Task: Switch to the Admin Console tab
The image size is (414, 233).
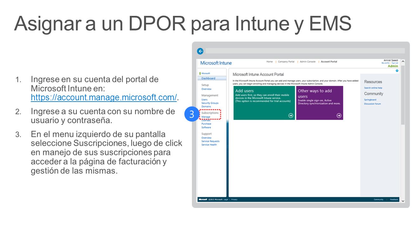Action: [x=308, y=62]
